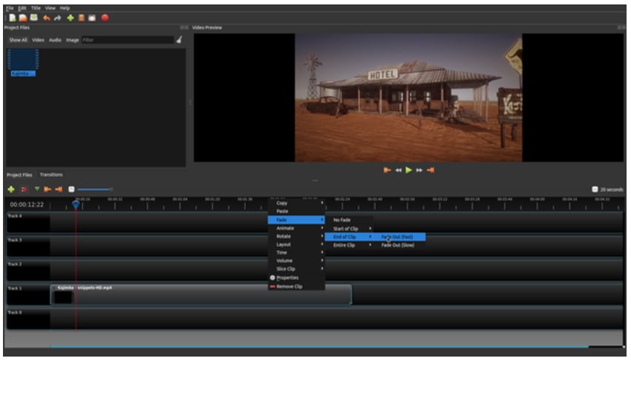Expand the Layout submenu
The image size is (631, 398).
(x=296, y=244)
